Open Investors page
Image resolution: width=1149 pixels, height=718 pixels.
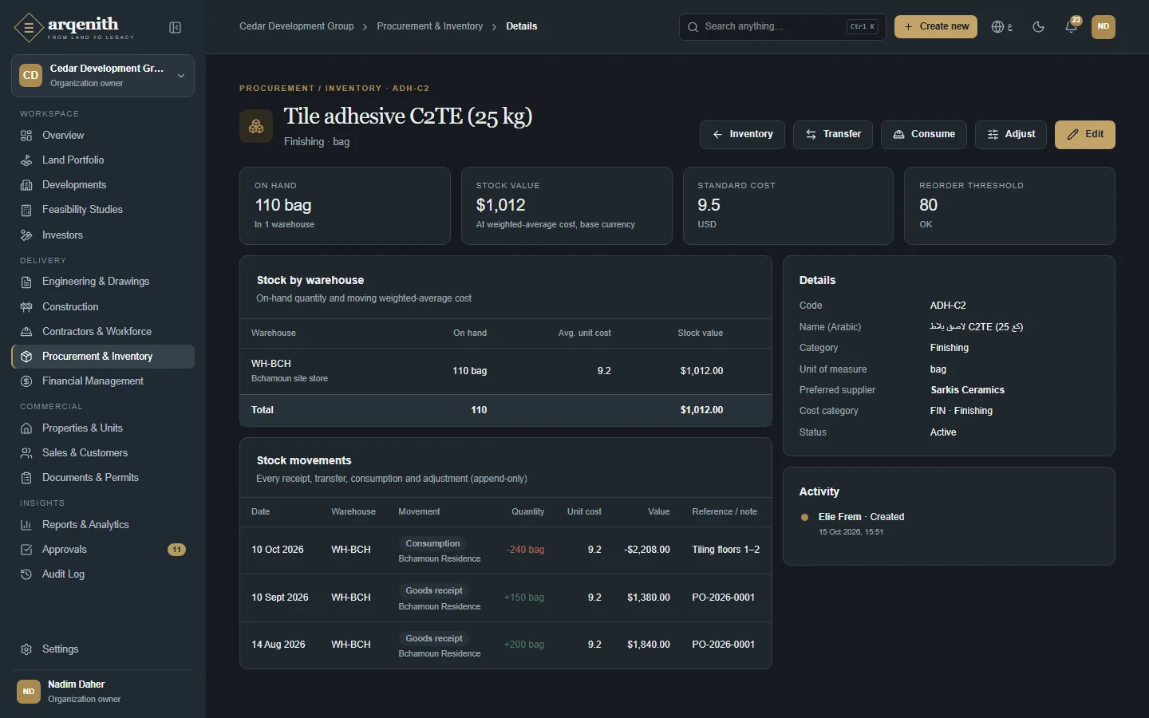tap(103, 235)
